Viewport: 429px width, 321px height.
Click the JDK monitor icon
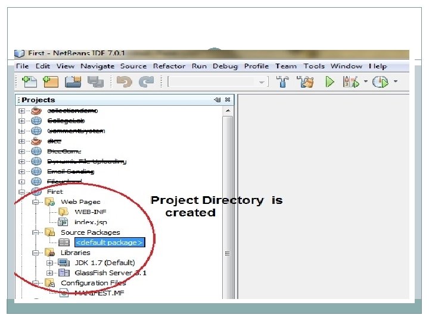click(x=64, y=263)
